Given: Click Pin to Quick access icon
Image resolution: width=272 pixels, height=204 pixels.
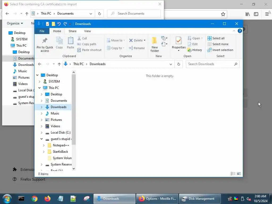Looking at the screenshot, I should 45,44.
